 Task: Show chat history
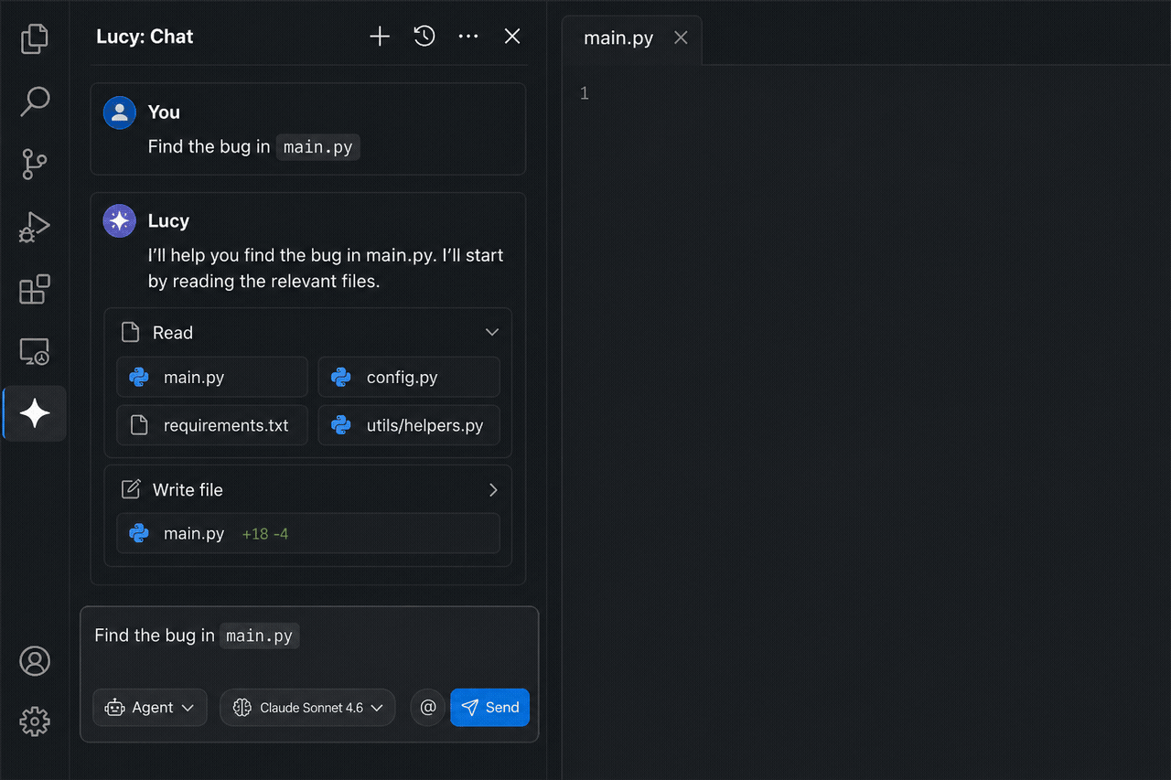tap(424, 37)
